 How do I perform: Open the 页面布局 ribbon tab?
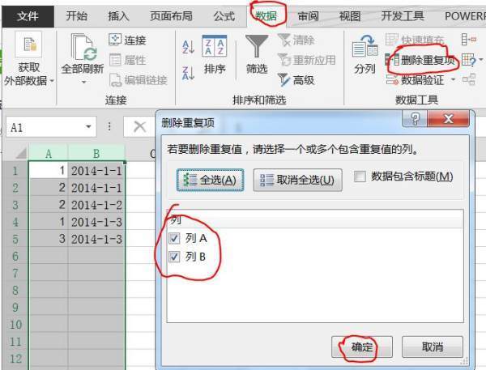coord(171,16)
